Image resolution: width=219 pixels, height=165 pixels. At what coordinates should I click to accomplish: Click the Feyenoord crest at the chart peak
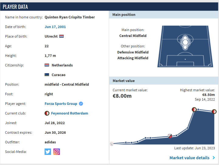pos(194,109)
